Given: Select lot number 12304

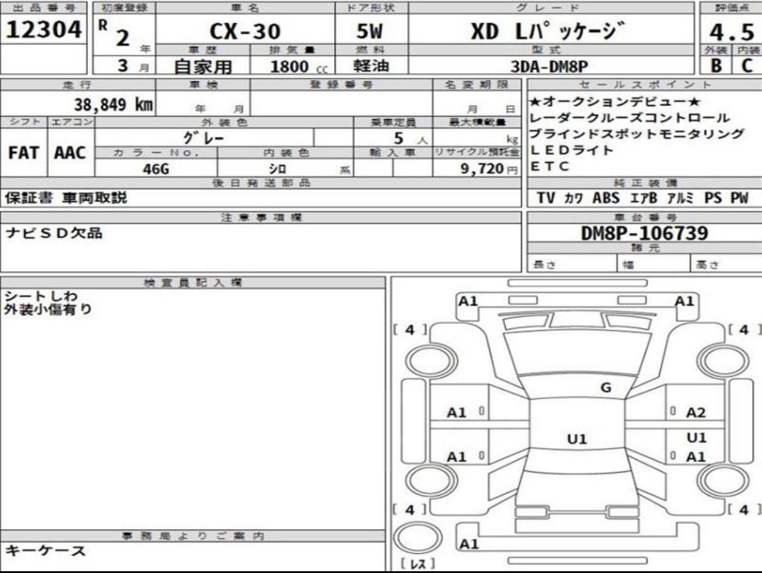Looking at the screenshot, I should 43,29.
